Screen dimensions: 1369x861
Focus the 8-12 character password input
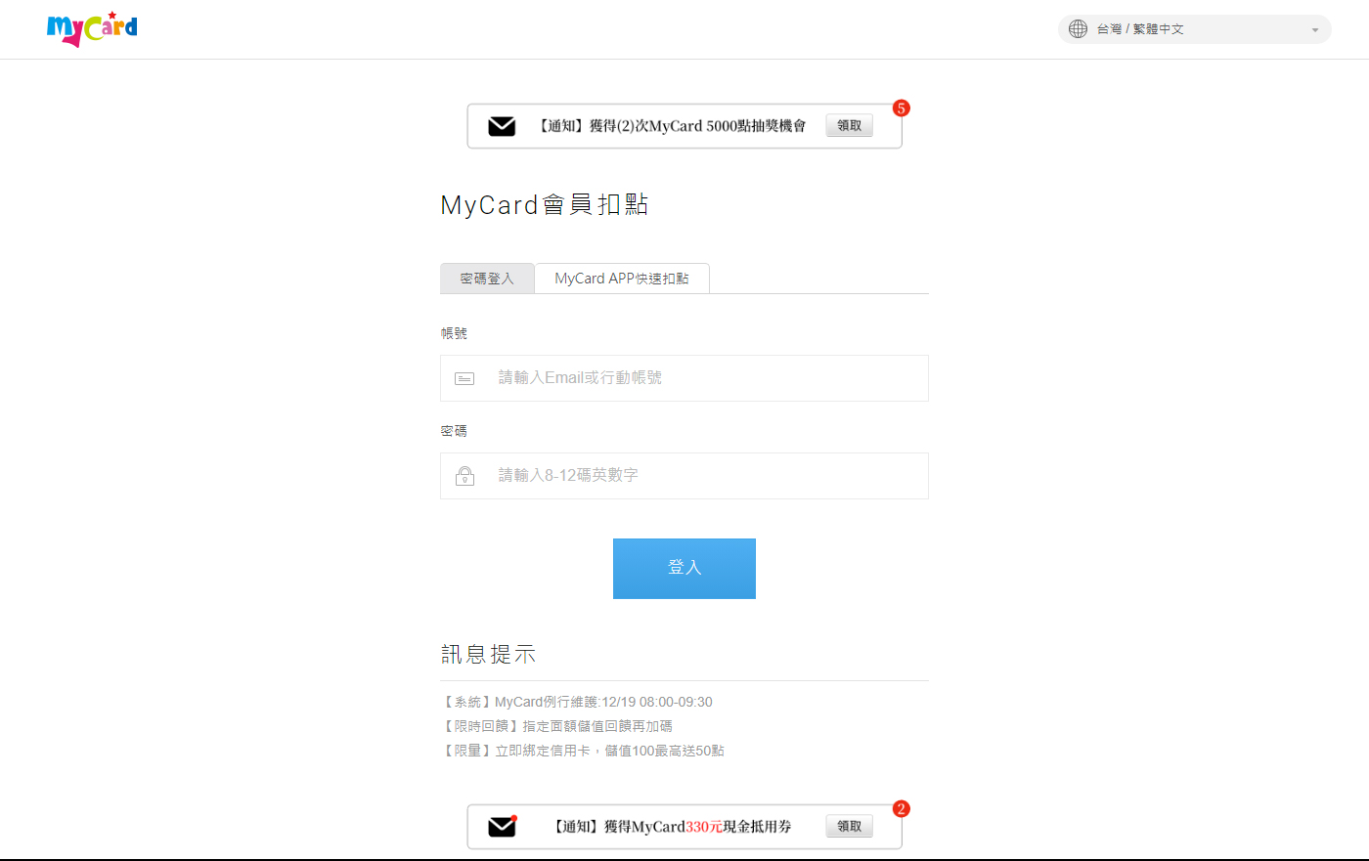tap(704, 476)
